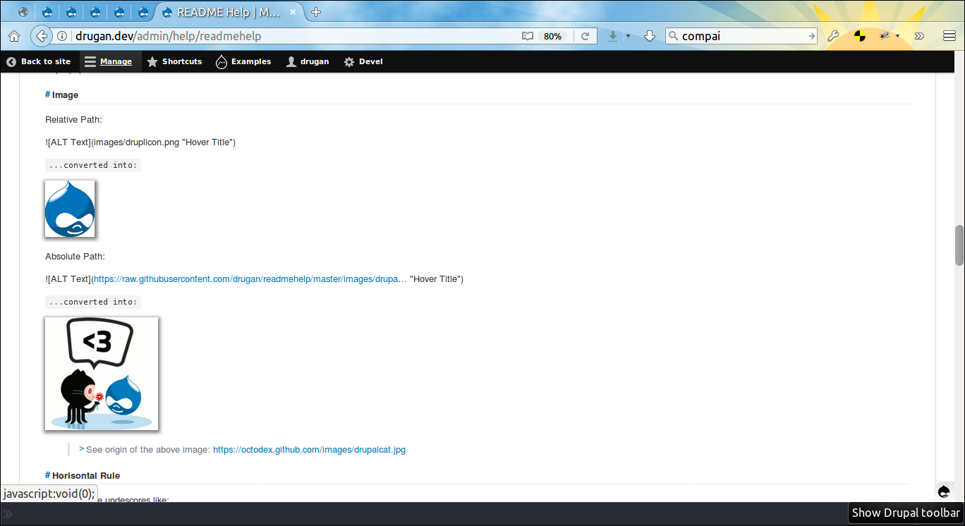Viewport: 965px width, 526px height.
Task: Open the wrench developer tools icon
Action: click(x=833, y=36)
